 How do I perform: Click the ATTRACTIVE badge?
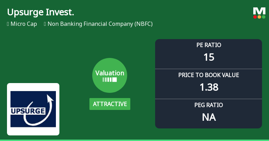point(110,104)
